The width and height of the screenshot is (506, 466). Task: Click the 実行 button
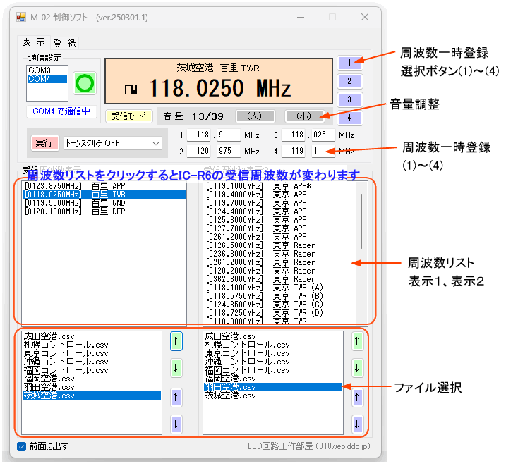[x=44, y=143]
